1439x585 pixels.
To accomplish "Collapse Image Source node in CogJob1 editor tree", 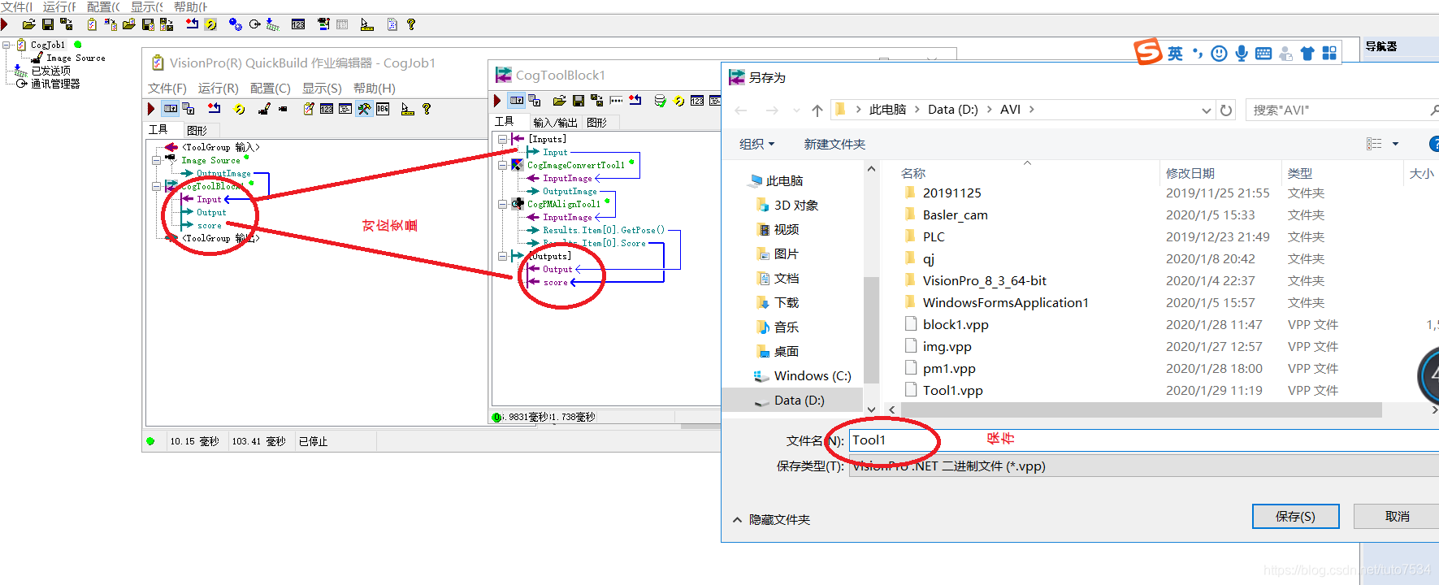I will (x=156, y=160).
